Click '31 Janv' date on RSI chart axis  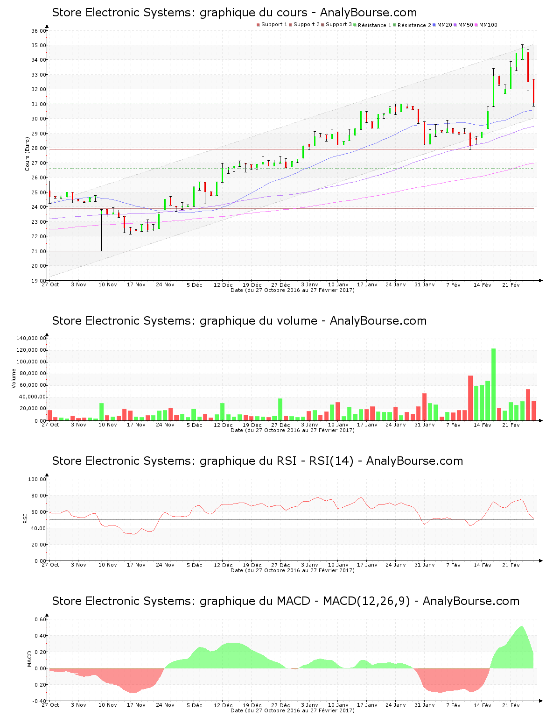click(425, 565)
